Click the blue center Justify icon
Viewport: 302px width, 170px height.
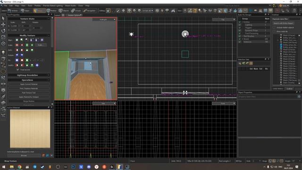pyautogui.click(x=37, y=65)
